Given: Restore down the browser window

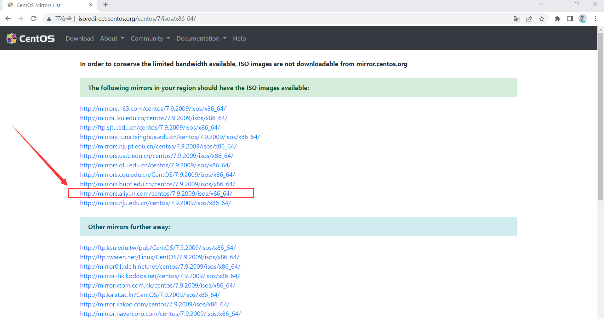Looking at the screenshot, I should [577, 4].
